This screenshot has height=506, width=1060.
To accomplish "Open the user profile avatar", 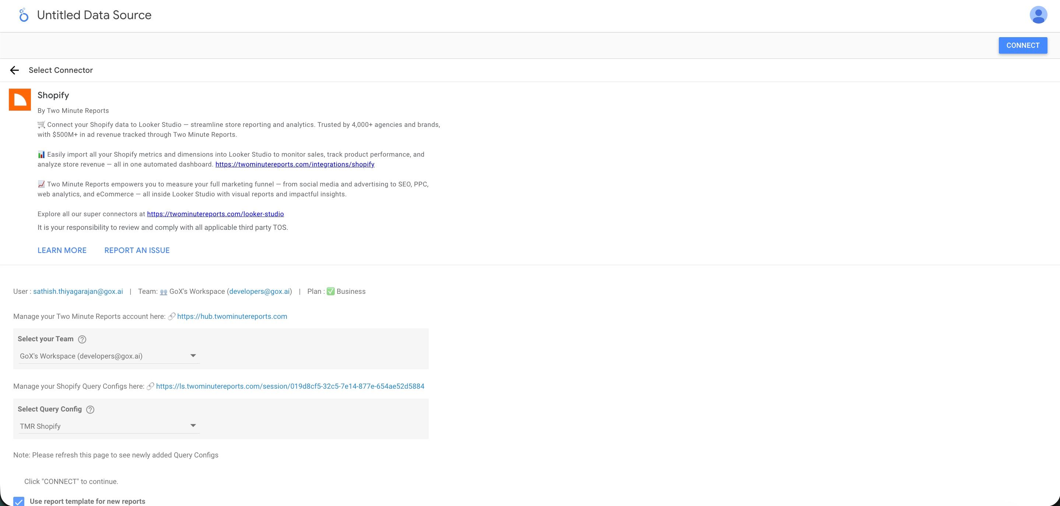I will click(1039, 15).
